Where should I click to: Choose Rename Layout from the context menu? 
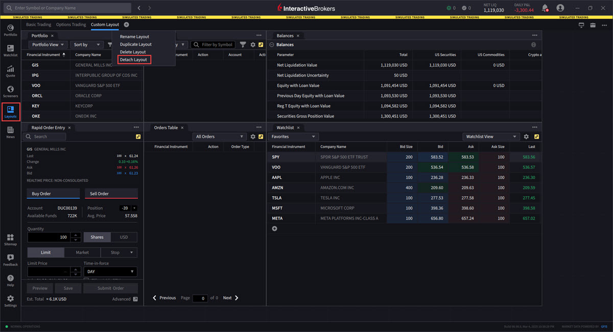click(x=134, y=37)
